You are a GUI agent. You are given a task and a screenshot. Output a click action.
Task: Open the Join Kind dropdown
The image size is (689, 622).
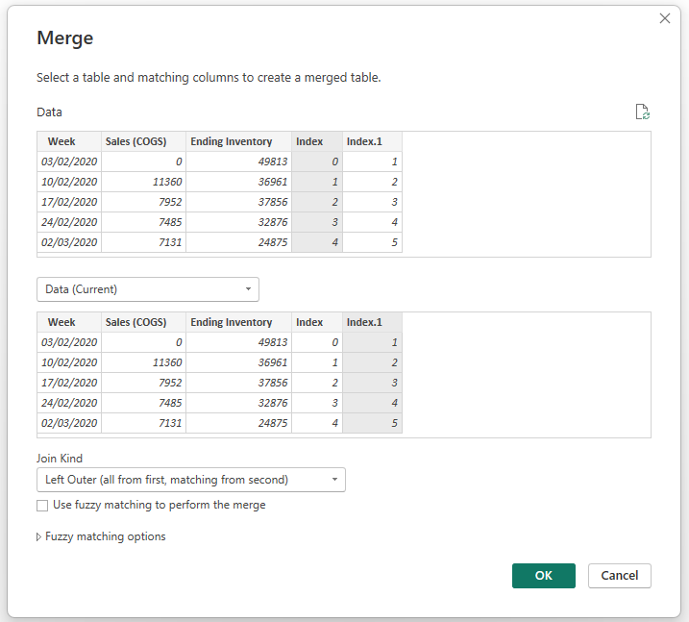pos(191,480)
